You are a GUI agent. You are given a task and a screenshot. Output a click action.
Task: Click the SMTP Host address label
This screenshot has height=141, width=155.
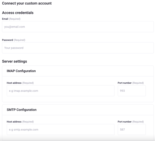tap(14, 122)
